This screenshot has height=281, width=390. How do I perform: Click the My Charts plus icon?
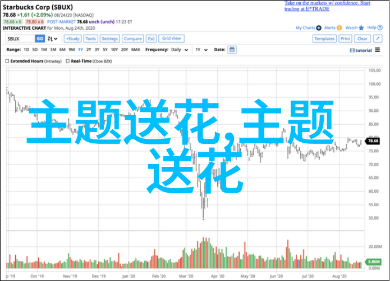pyautogui.click(x=319, y=28)
